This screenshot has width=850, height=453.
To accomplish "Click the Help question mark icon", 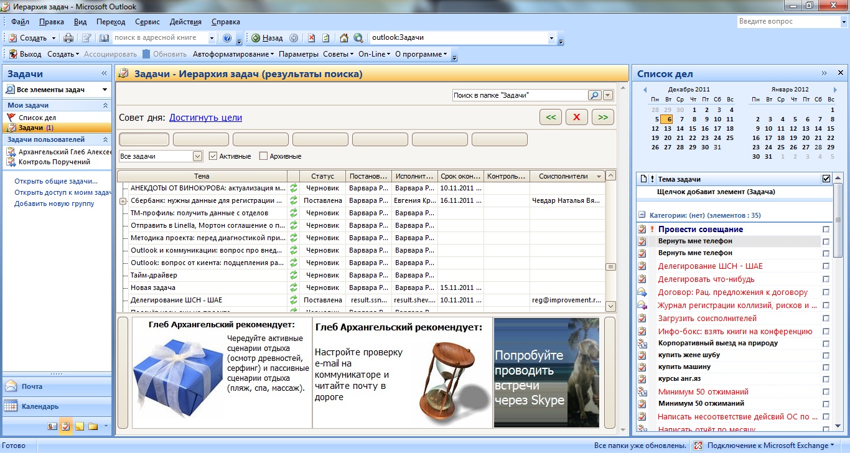I will point(227,38).
